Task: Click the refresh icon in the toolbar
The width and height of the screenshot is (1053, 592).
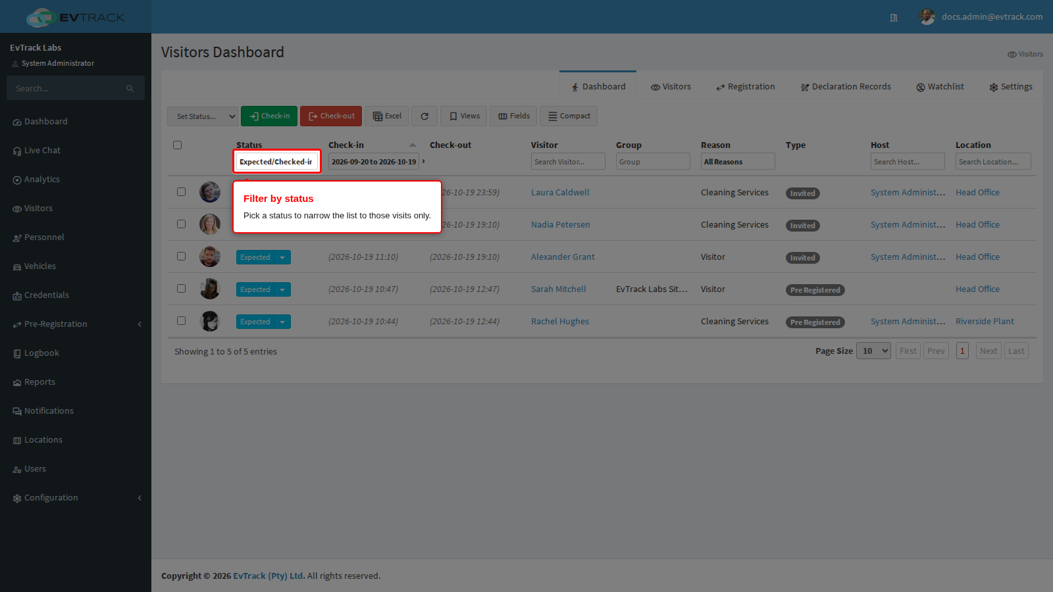Action: coord(424,116)
